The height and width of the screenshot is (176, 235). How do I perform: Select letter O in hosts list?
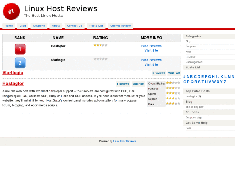(185, 82)
